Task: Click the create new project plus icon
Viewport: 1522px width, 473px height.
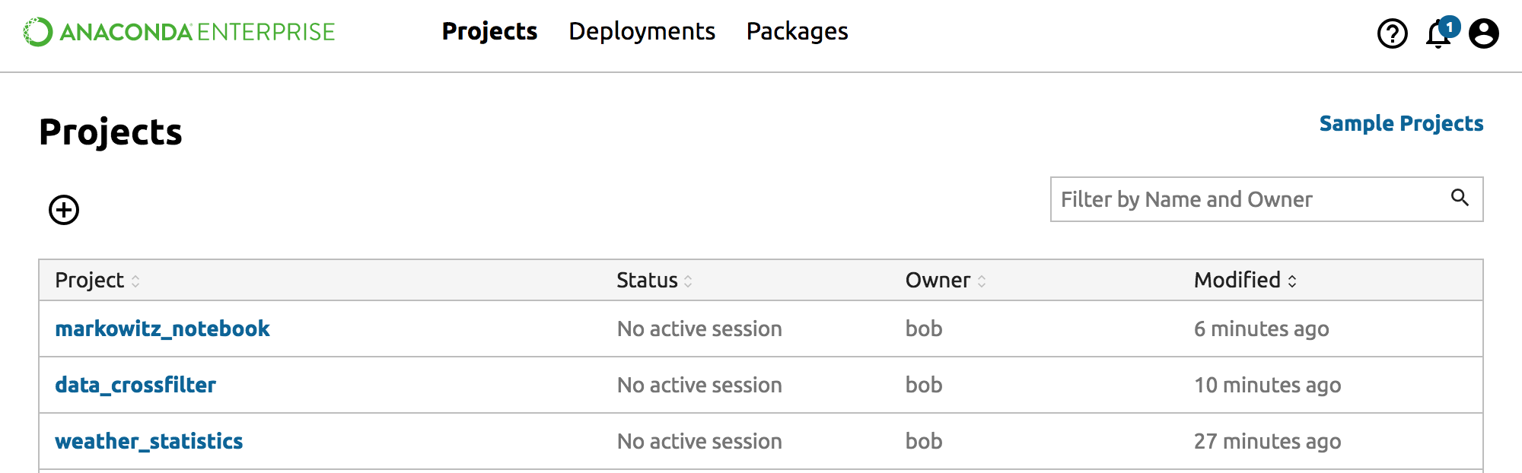Action: coord(64,210)
